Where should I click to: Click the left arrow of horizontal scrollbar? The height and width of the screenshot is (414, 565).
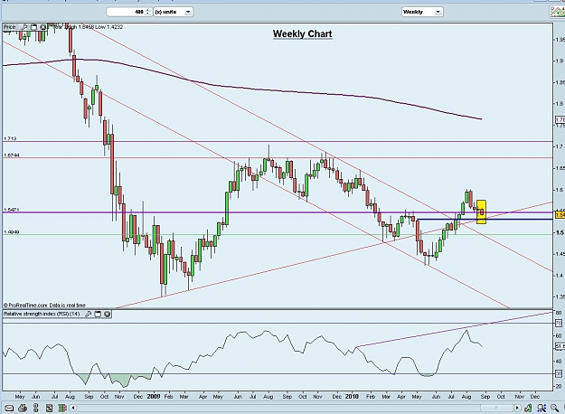coord(73,408)
